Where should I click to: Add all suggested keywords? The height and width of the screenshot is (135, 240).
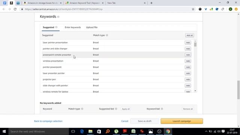click(x=189, y=35)
